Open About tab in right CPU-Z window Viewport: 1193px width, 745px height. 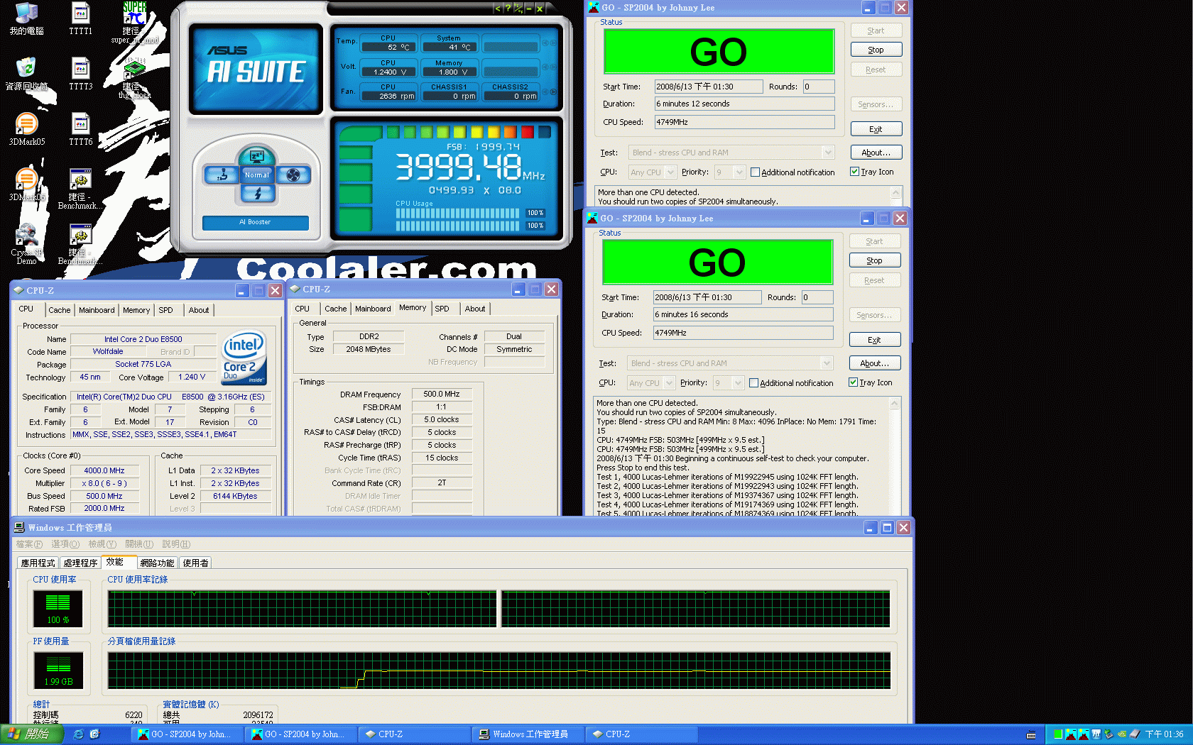click(x=475, y=309)
